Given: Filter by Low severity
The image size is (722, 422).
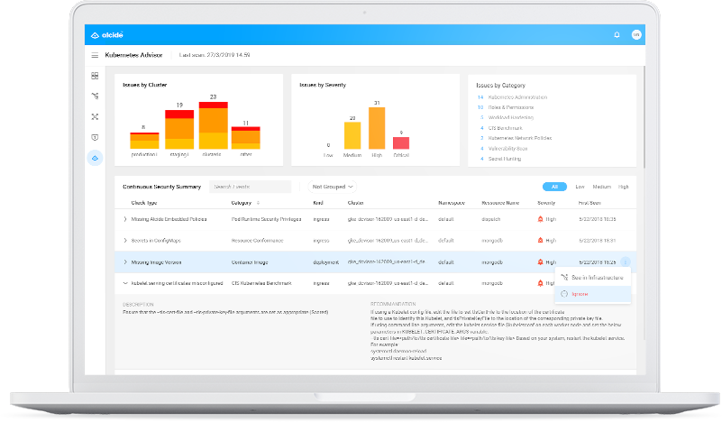Looking at the screenshot, I should point(580,187).
